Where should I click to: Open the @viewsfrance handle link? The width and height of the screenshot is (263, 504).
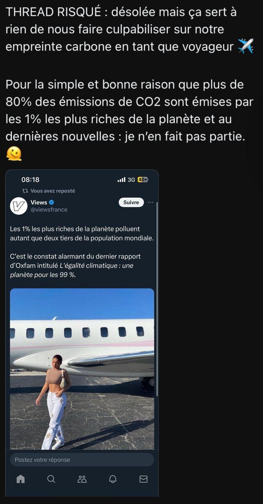point(49,210)
